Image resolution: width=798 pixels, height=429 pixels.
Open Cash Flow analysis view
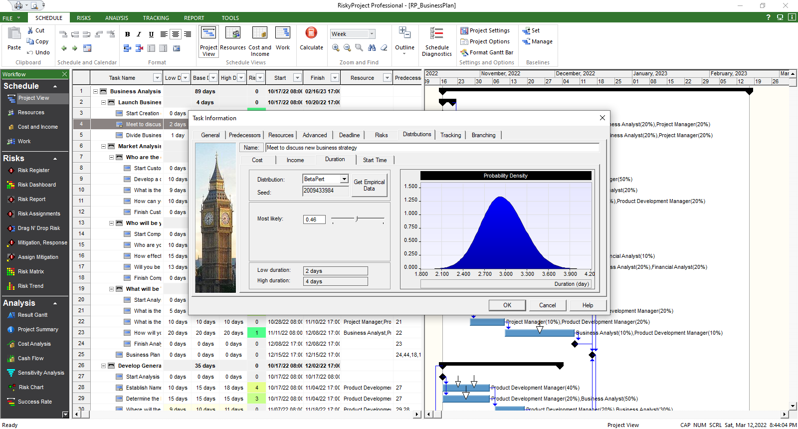point(30,358)
